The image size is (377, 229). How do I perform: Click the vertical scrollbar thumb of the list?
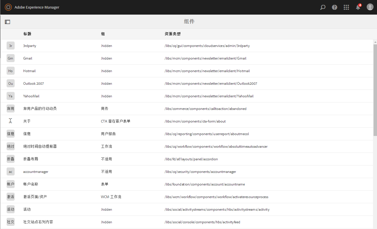[x=375, y=90]
